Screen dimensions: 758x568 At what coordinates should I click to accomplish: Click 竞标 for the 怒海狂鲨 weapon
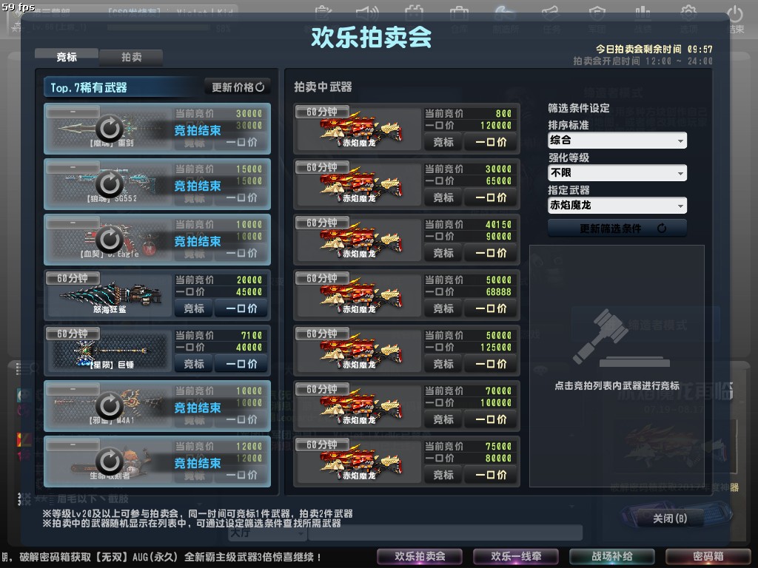coord(194,308)
